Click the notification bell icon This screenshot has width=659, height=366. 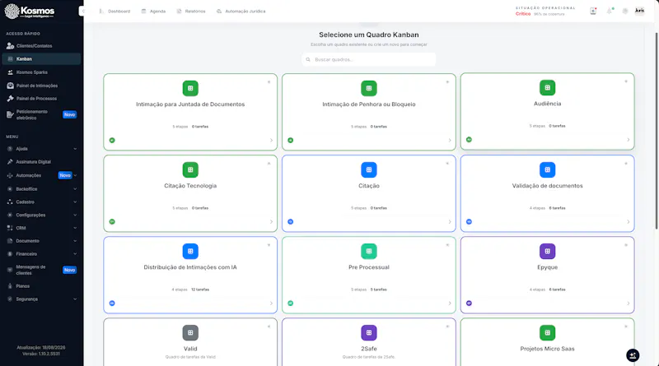click(610, 11)
